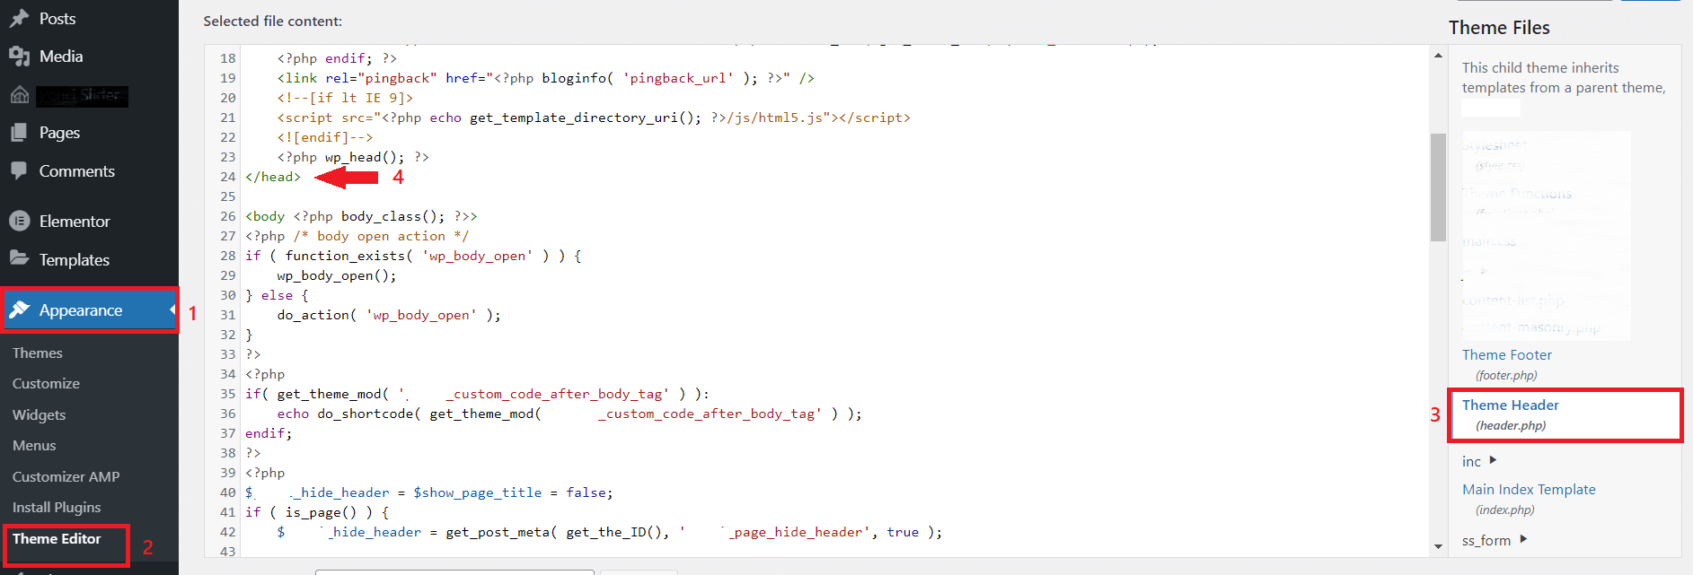Click the Pages icon in sidebar

[x=19, y=133]
